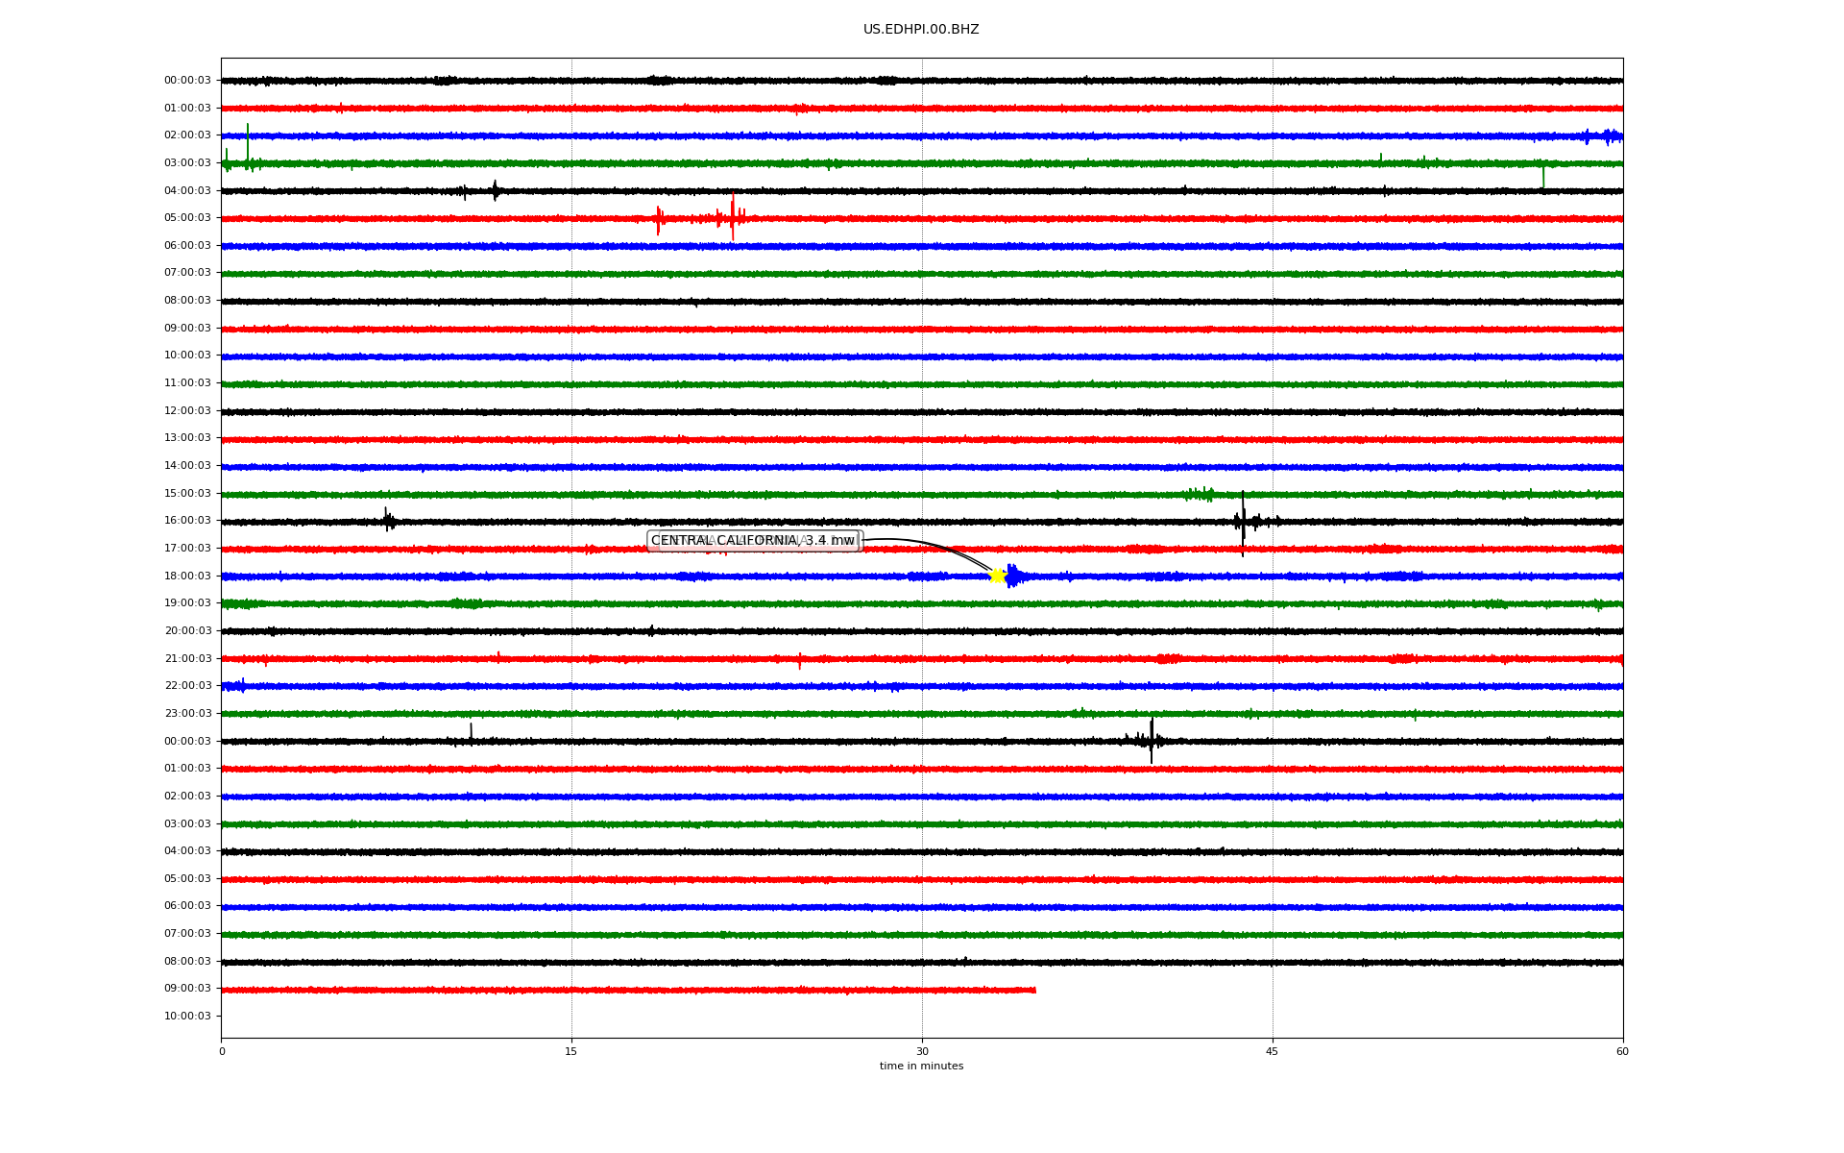This screenshot has height=1153, width=1844.
Task: Click the 'time in minutes' axis label
Action: 921,1067
